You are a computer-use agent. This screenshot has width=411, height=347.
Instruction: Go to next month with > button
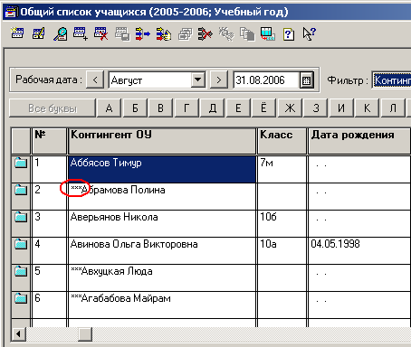pyautogui.click(x=219, y=80)
